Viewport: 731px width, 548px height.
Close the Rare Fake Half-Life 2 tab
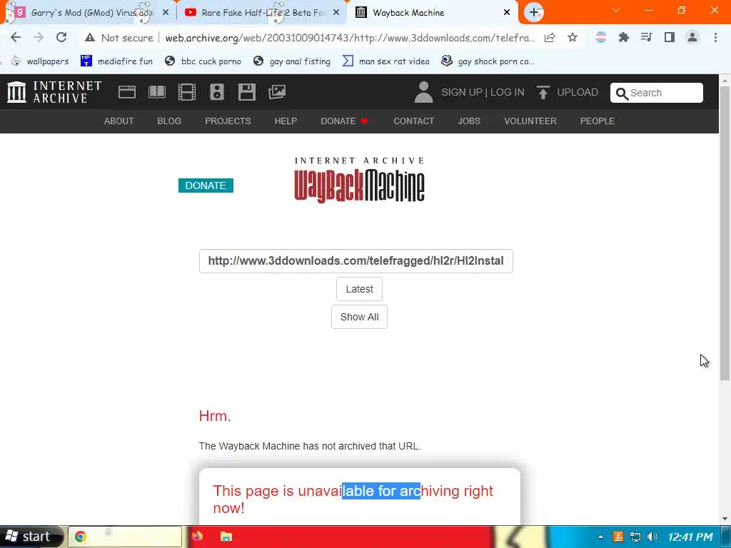pyautogui.click(x=336, y=13)
